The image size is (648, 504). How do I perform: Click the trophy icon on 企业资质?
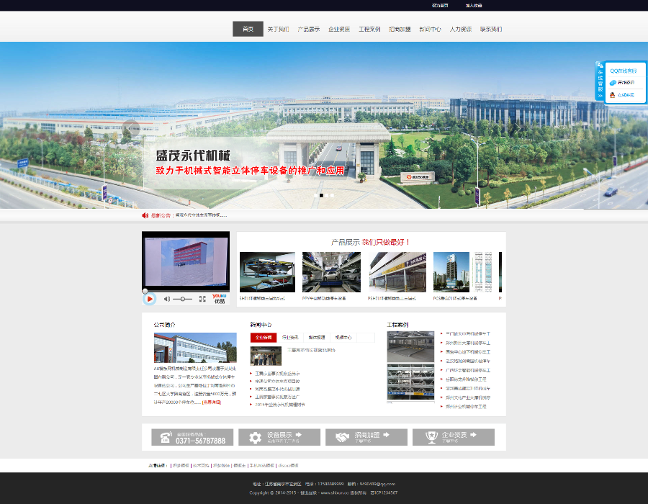click(x=431, y=438)
